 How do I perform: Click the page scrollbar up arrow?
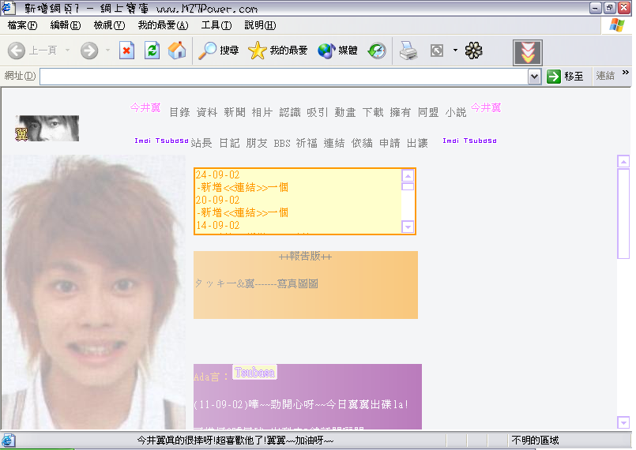[x=623, y=161]
